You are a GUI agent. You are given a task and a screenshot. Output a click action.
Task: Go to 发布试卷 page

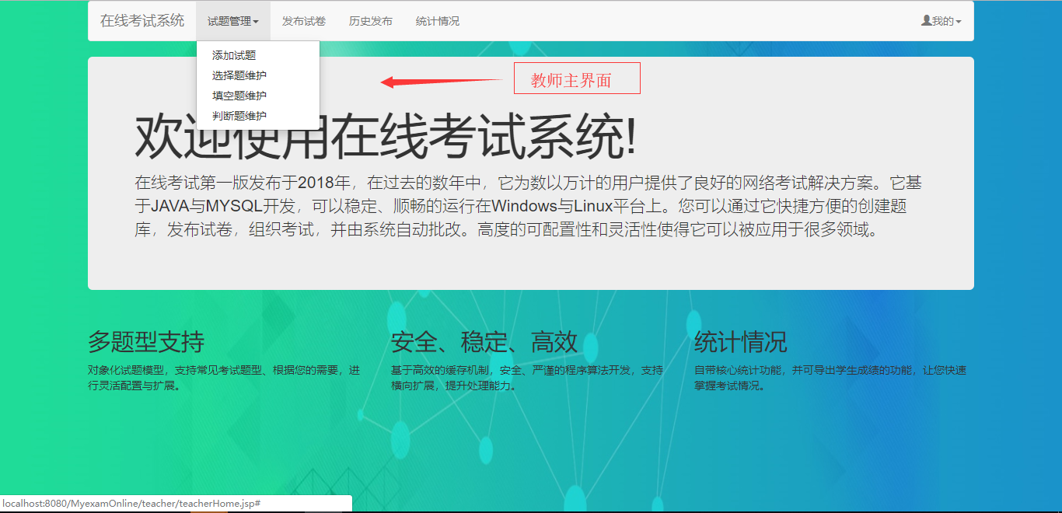pos(304,21)
